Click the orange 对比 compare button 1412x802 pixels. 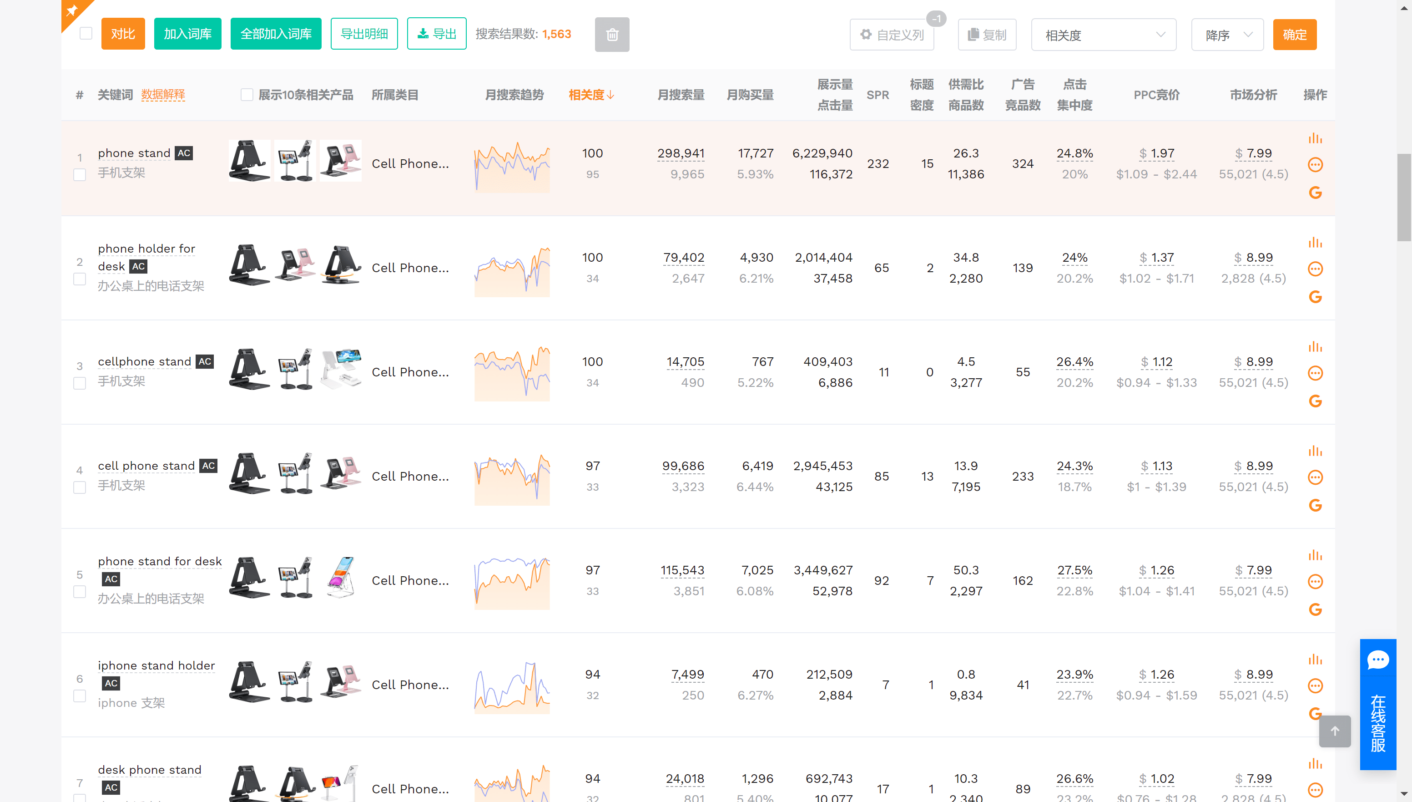tap(123, 34)
